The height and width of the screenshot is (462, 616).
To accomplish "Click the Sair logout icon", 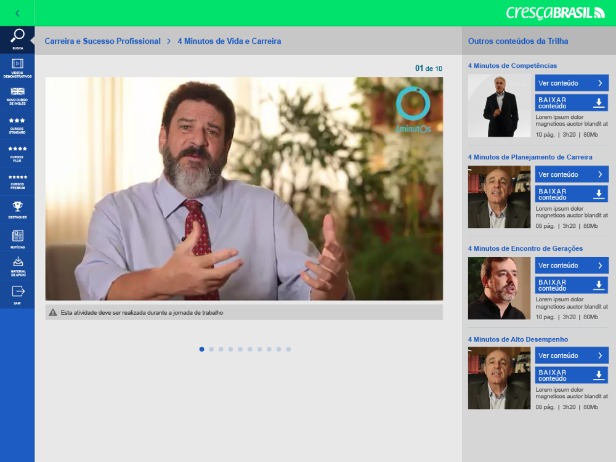I will pyautogui.click(x=17, y=294).
